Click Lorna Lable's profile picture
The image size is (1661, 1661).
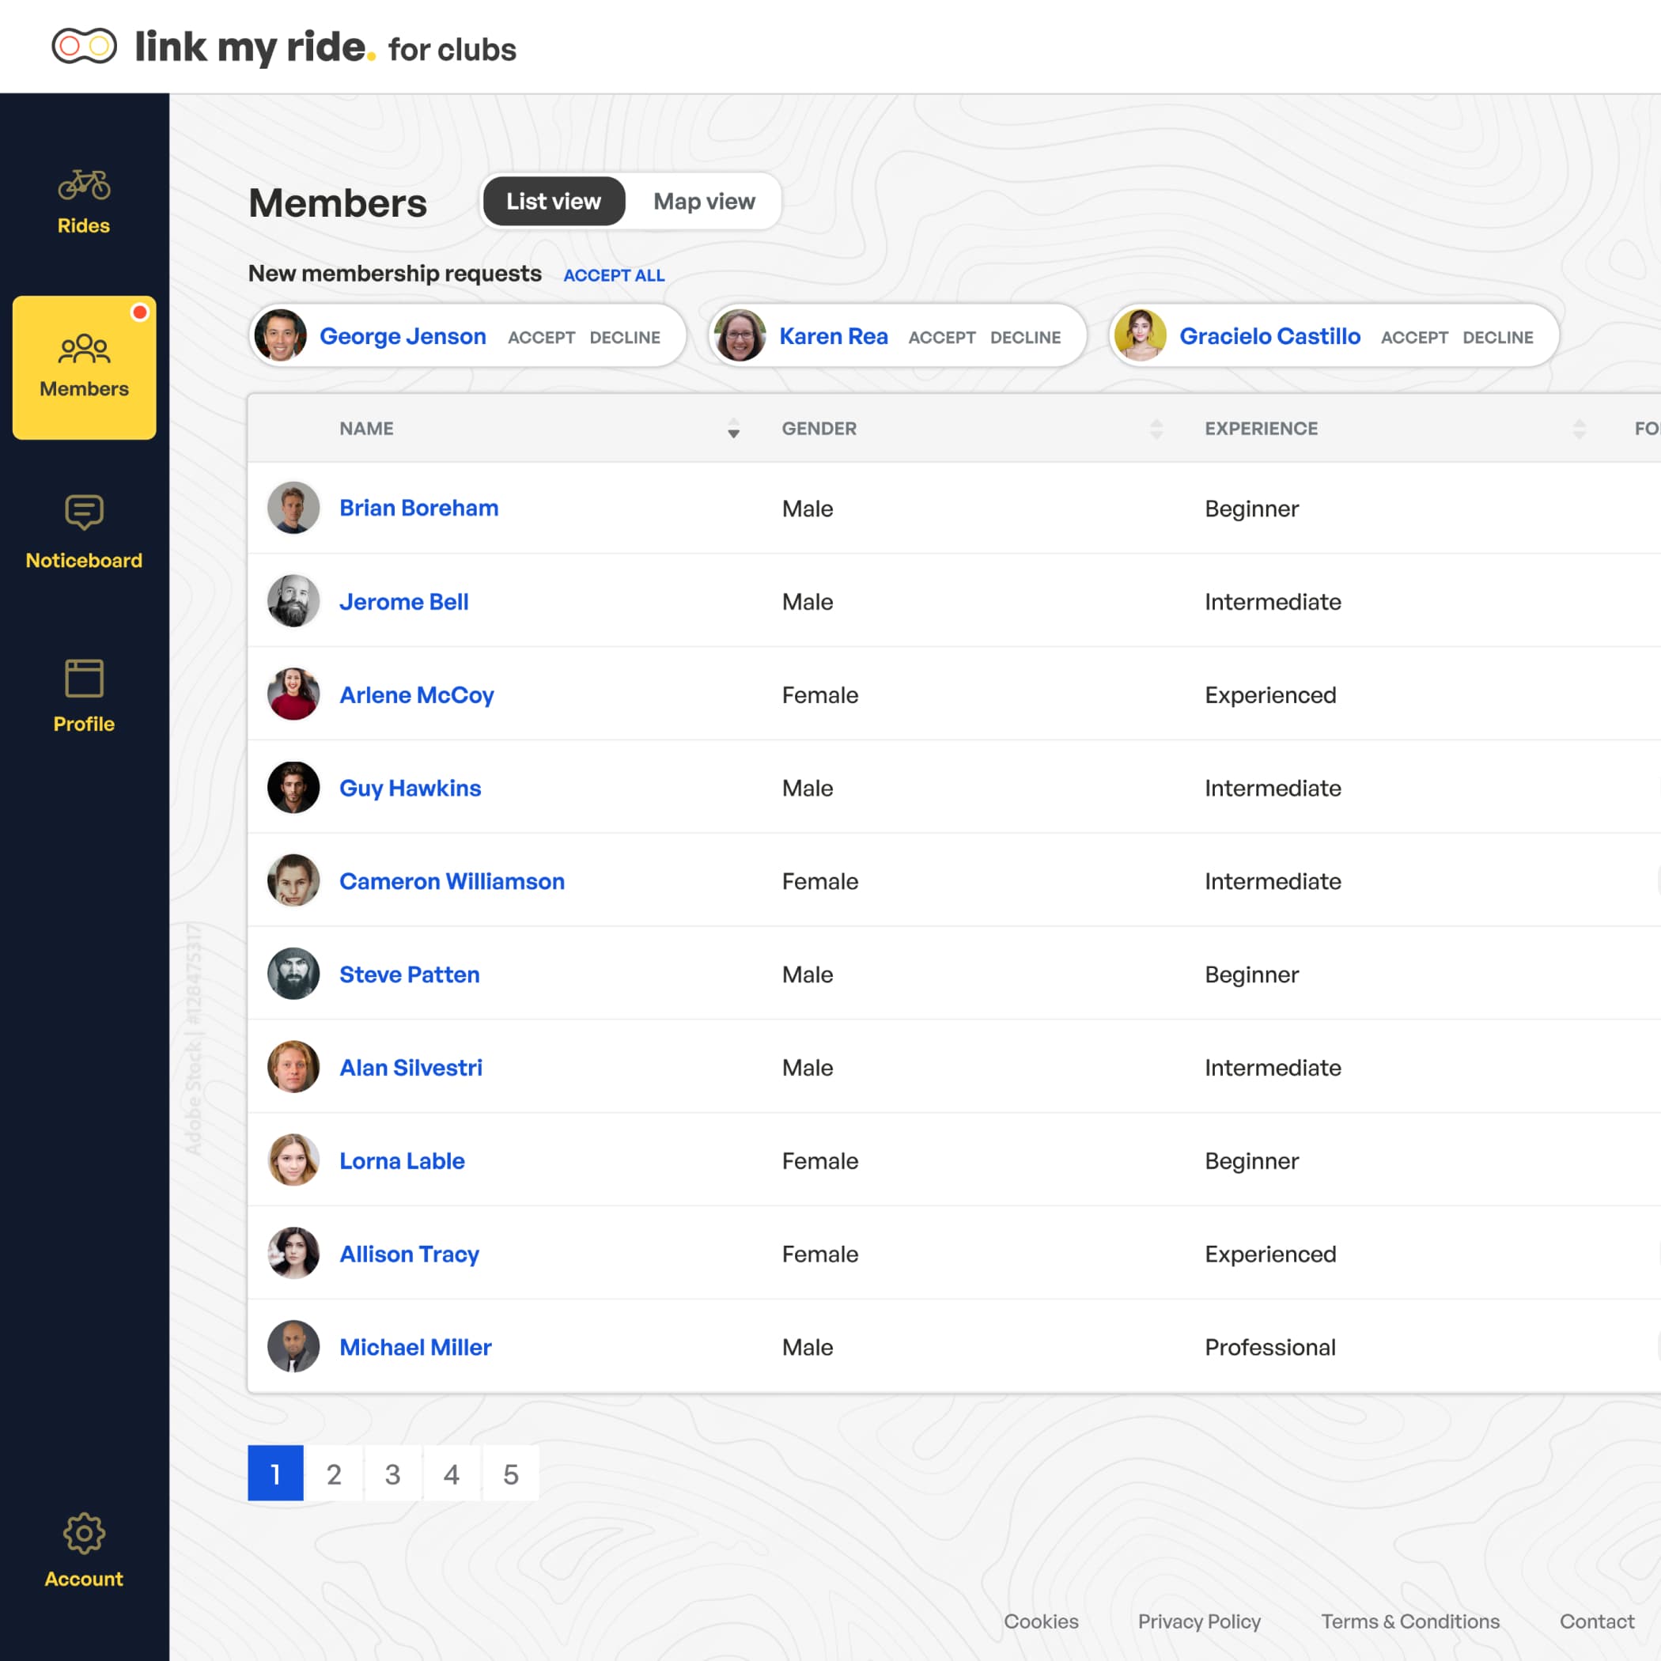pyautogui.click(x=293, y=1160)
